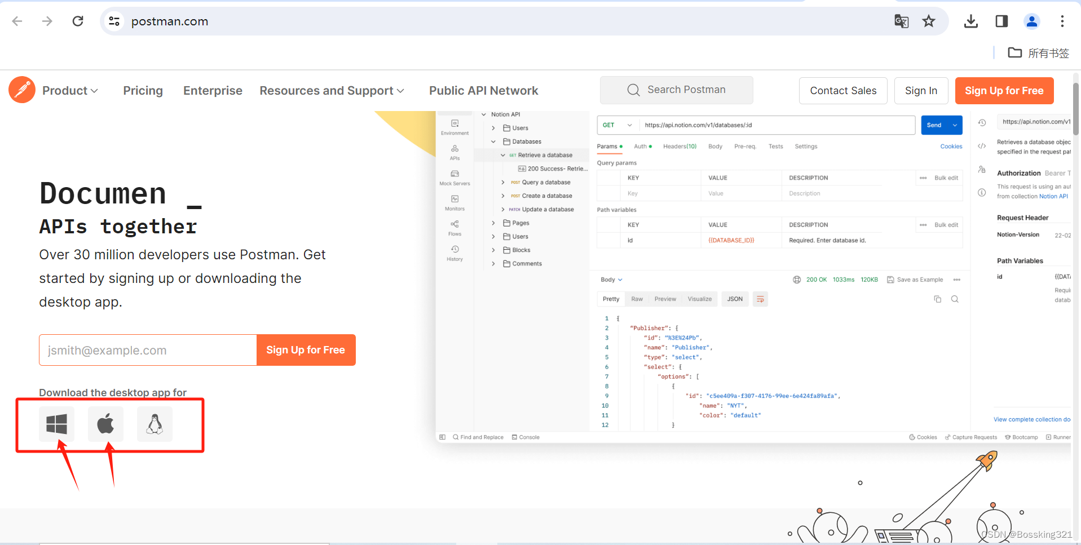Click the search magnifier in Search Postman
The image size is (1081, 545).
pyautogui.click(x=633, y=90)
